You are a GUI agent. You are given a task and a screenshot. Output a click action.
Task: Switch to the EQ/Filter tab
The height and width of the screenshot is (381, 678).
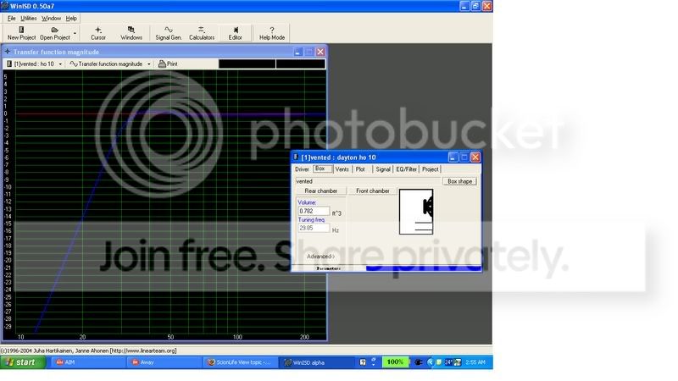point(406,169)
